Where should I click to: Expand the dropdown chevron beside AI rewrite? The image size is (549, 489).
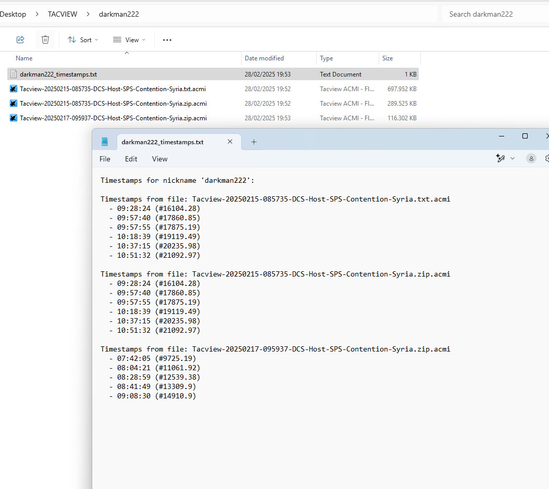pyautogui.click(x=513, y=158)
